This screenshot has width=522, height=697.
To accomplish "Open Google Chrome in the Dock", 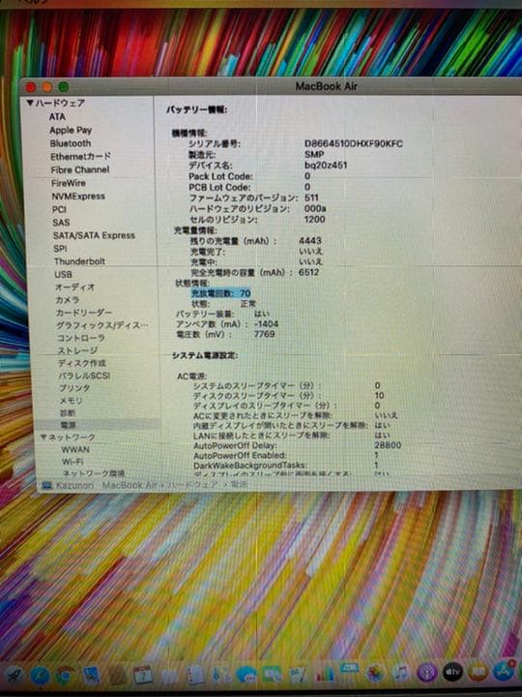I will click(x=65, y=676).
